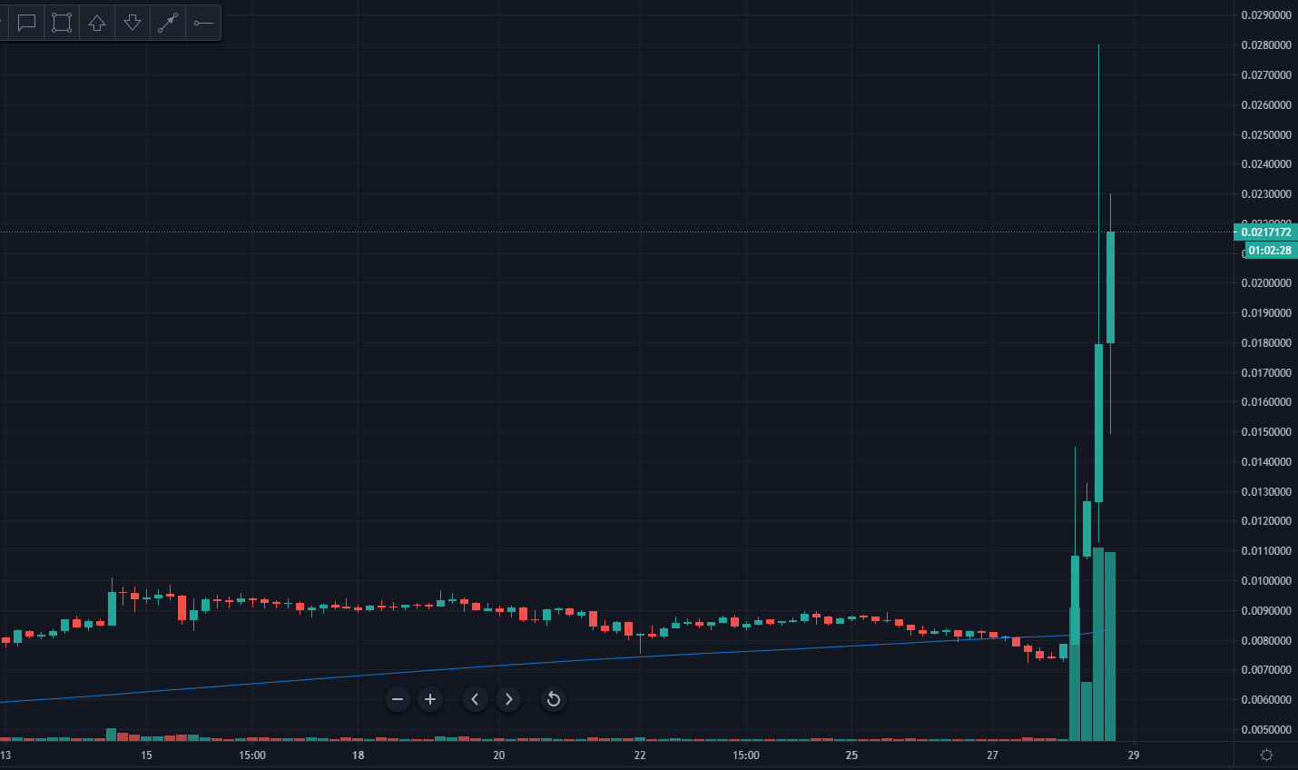Zoom out using the minus button
This screenshot has height=770, width=1298.
(397, 699)
